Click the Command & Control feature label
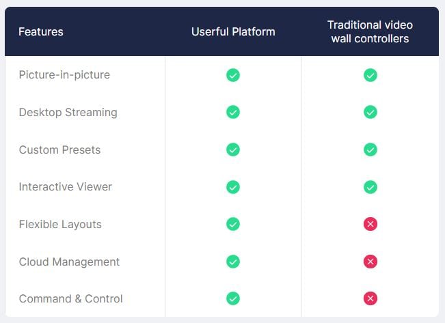445x323 pixels. 71,298
